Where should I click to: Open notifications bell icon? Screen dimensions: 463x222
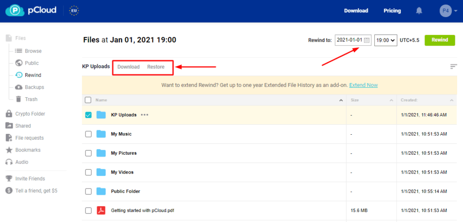(x=419, y=11)
